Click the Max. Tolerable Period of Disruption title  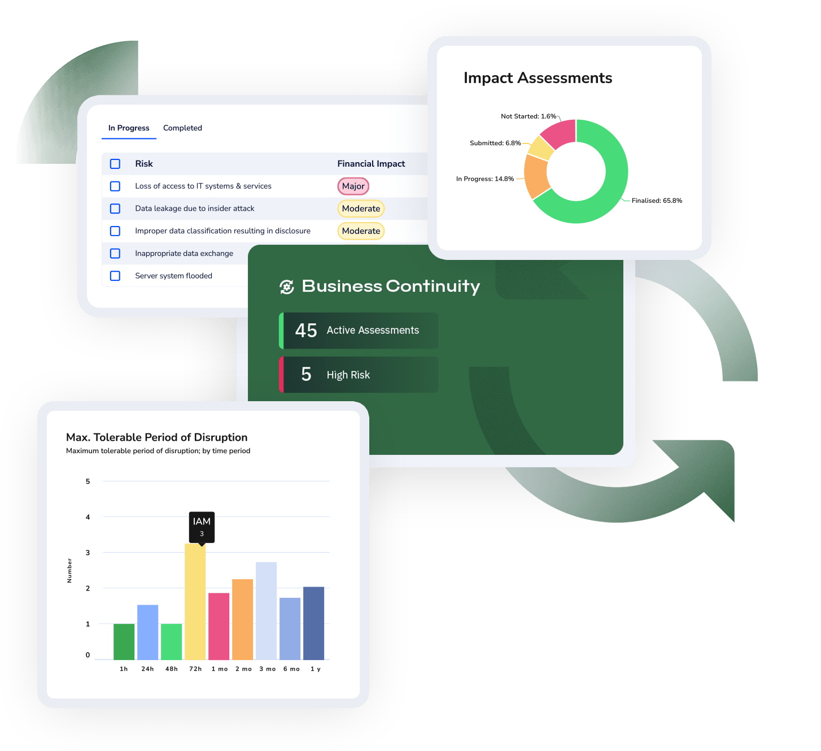pos(156,437)
